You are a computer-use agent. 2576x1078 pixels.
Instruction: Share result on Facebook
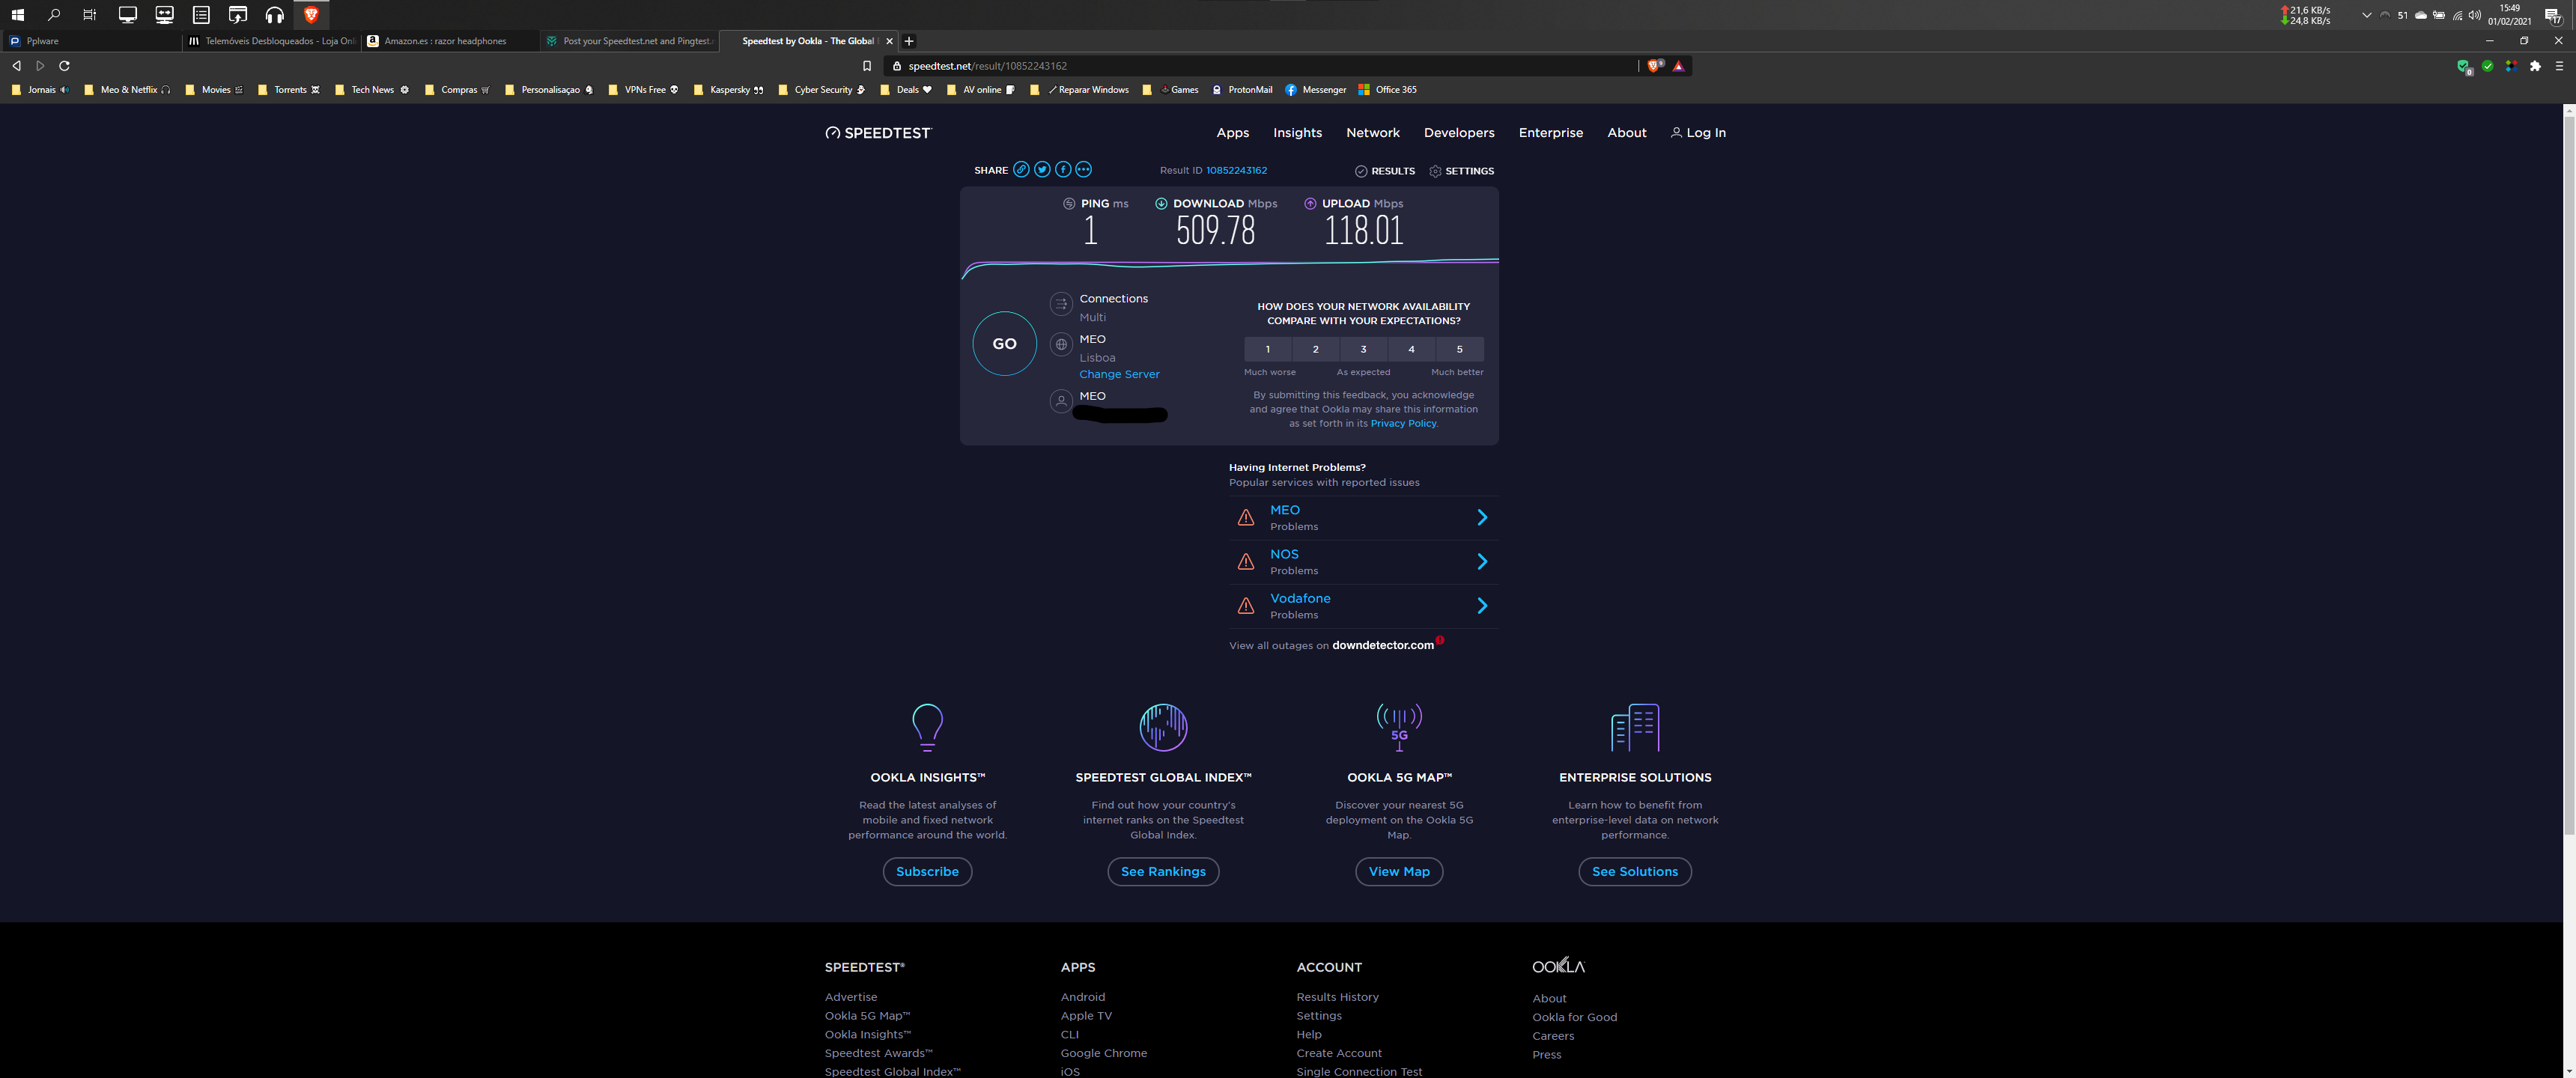pyautogui.click(x=1063, y=170)
